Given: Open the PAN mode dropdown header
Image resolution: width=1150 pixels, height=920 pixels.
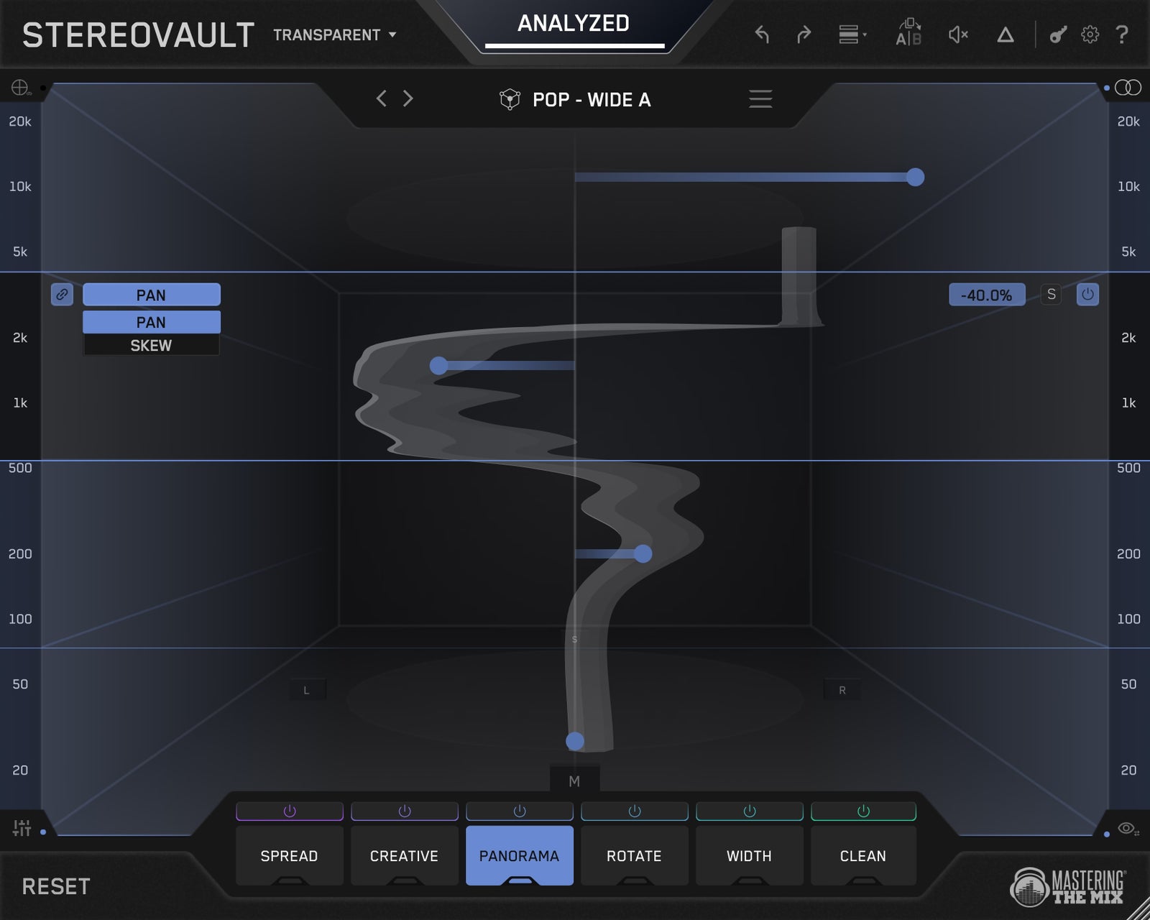Looking at the screenshot, I should [152, 295].
